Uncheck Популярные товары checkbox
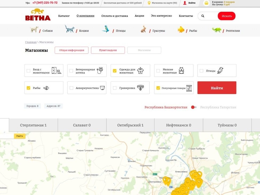 coord(158,88)
